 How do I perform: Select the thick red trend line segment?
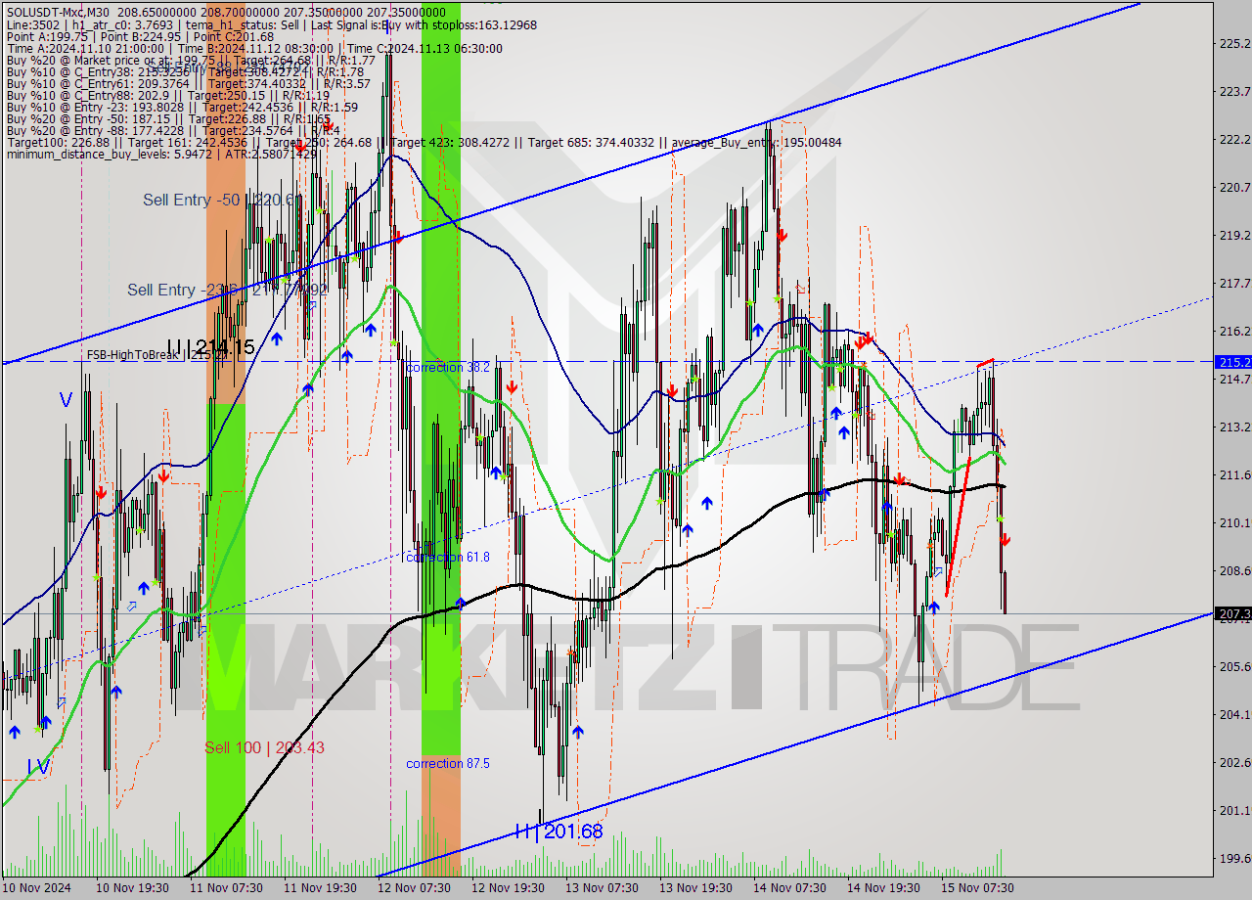click(959, 526)
